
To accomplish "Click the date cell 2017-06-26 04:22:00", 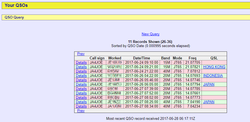I will [x=142, y=76].
